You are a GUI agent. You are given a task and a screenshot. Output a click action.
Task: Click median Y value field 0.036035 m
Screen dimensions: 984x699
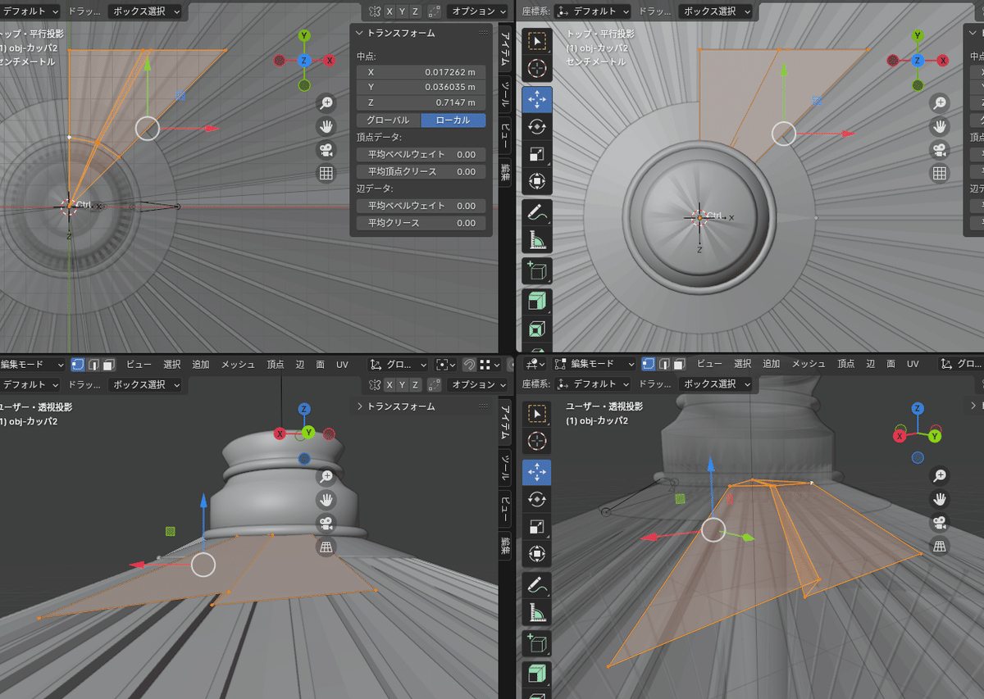click(x=421, y=87)
